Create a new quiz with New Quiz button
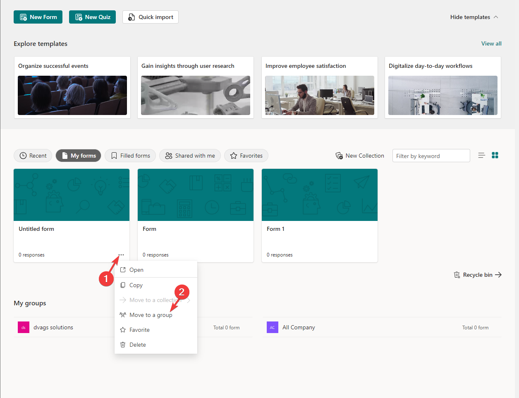This screenshot has width=519, height=398. (x=93, y=17)
